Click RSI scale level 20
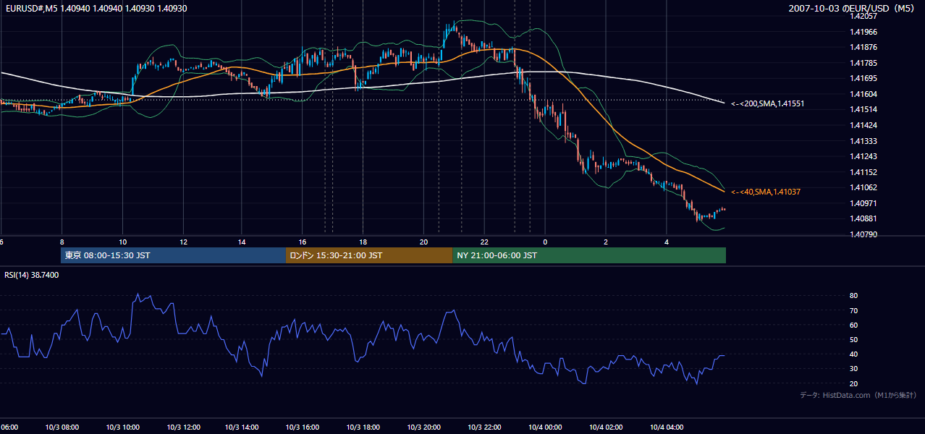925x434 pixels. point(854,383)
